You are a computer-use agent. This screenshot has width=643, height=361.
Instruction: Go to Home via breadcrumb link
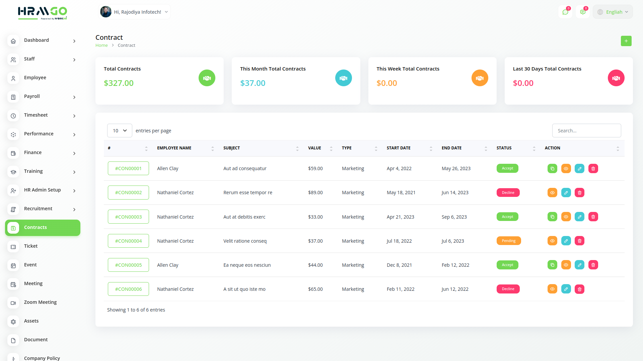(x=101, y=45)
